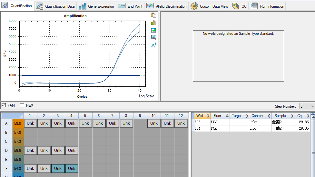This screenshot has width=315, height=177.
Task: Click the select-all corner of plate grid
Action: (x=12, y=116)
